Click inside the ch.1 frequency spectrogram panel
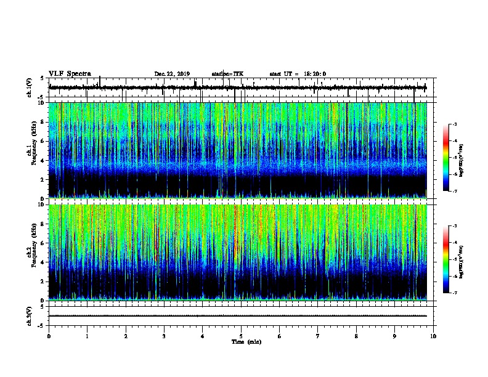 coord(238,150)
